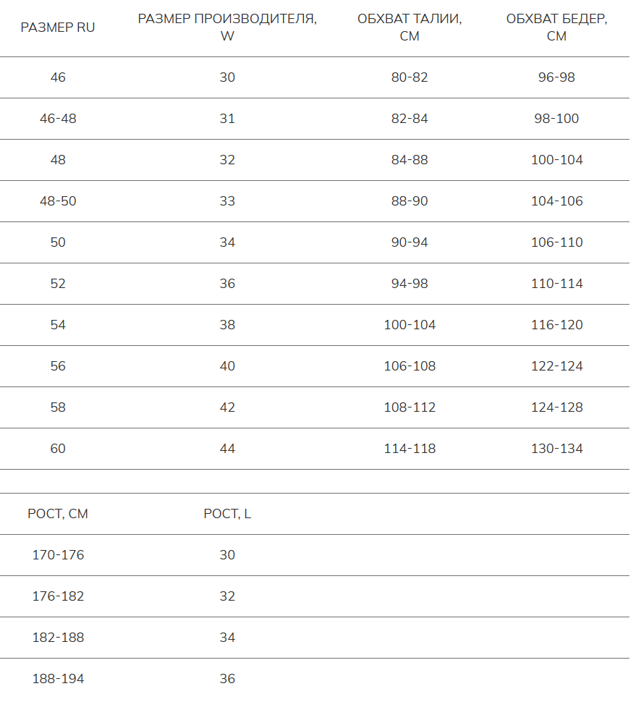The image size is (636, 702).
Task: Select waist measurement 114-118 cell
Action: pyautogui.click(x=409, y=448)
